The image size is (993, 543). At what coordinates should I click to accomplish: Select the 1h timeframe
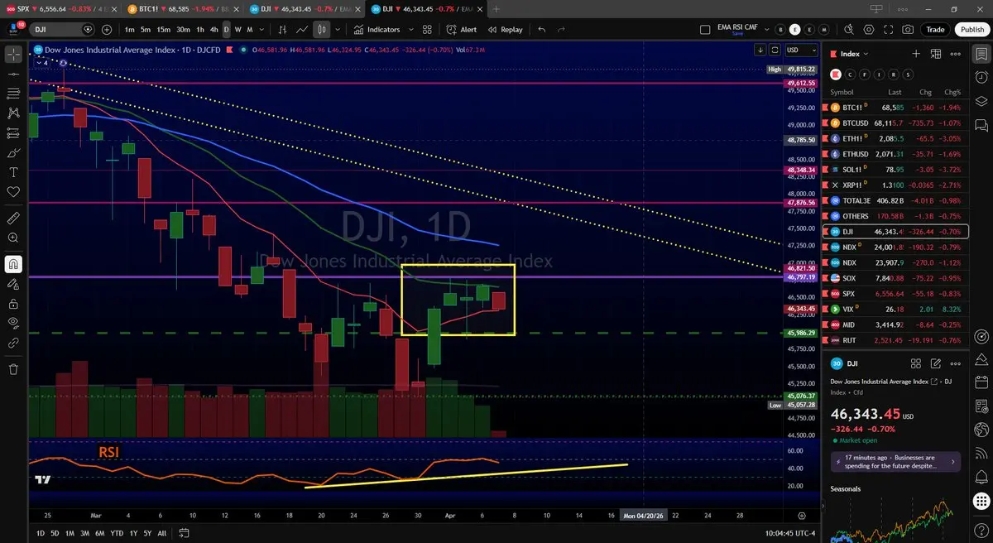coord(201,29)
